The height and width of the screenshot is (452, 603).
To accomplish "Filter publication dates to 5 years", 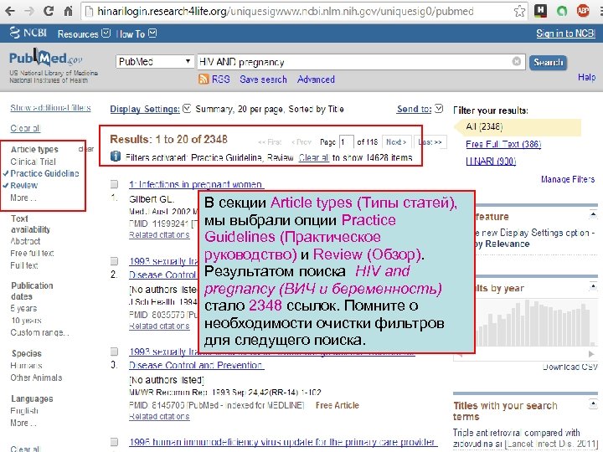I will tap(23, 308).
